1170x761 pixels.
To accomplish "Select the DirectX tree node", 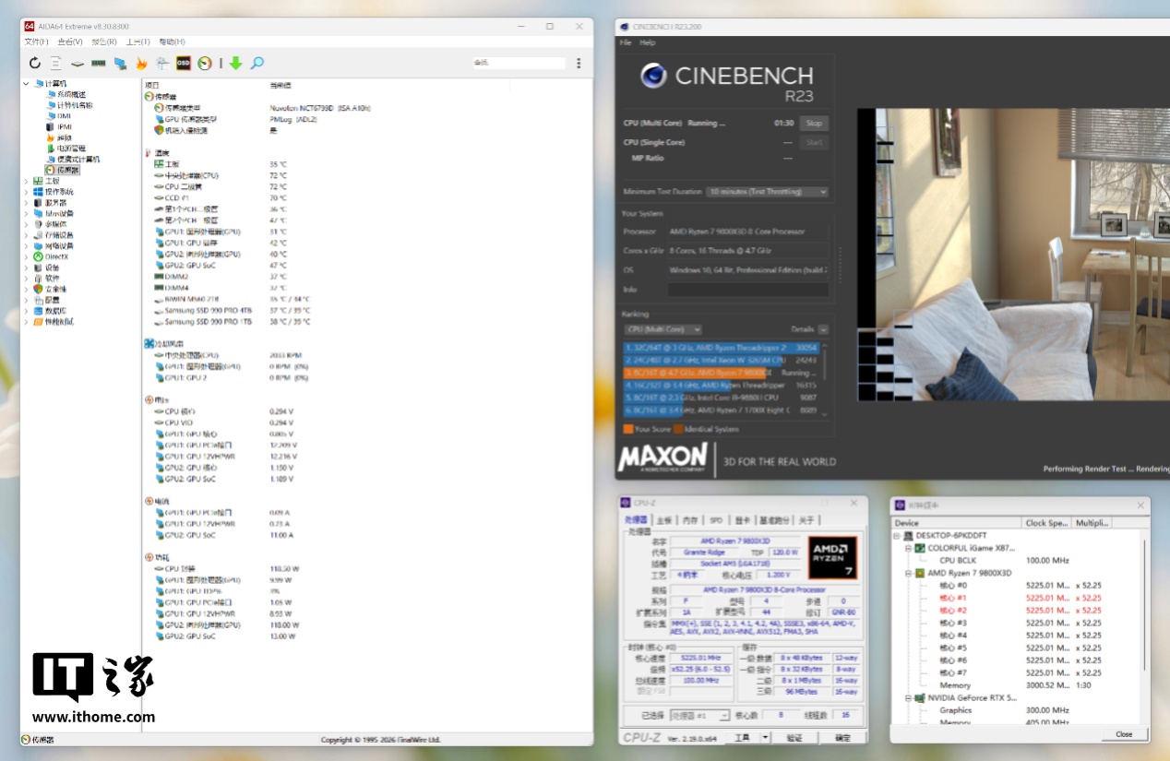I will tap(50, 256).
